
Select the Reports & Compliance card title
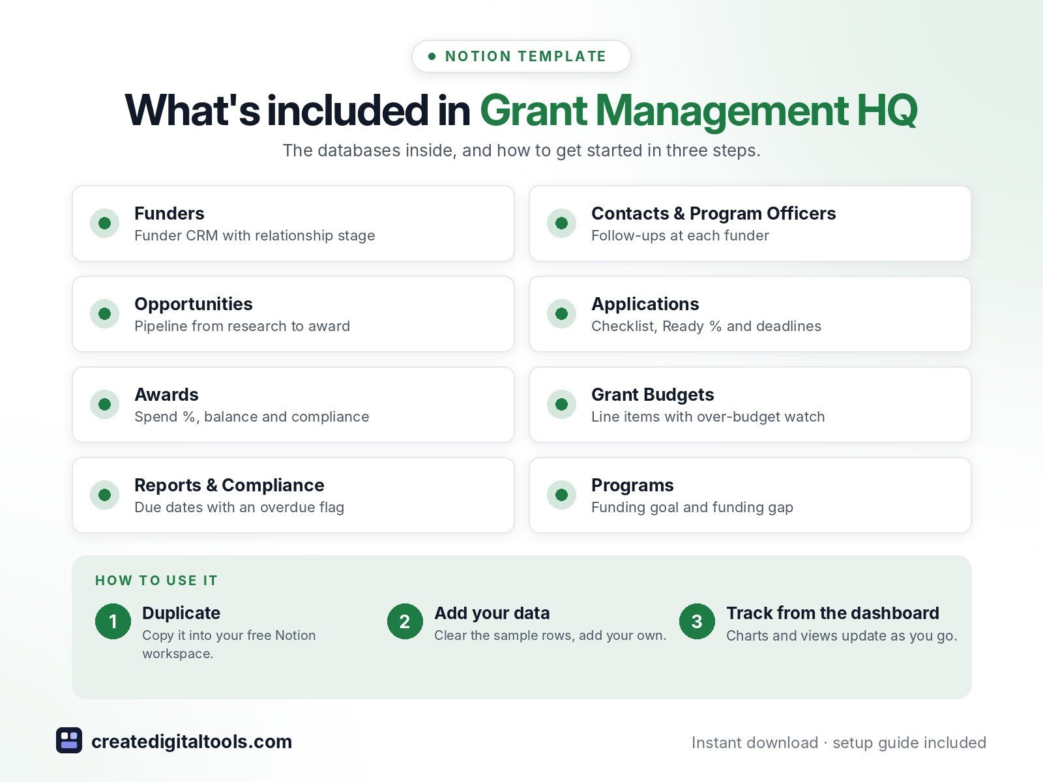click(229, 485)
